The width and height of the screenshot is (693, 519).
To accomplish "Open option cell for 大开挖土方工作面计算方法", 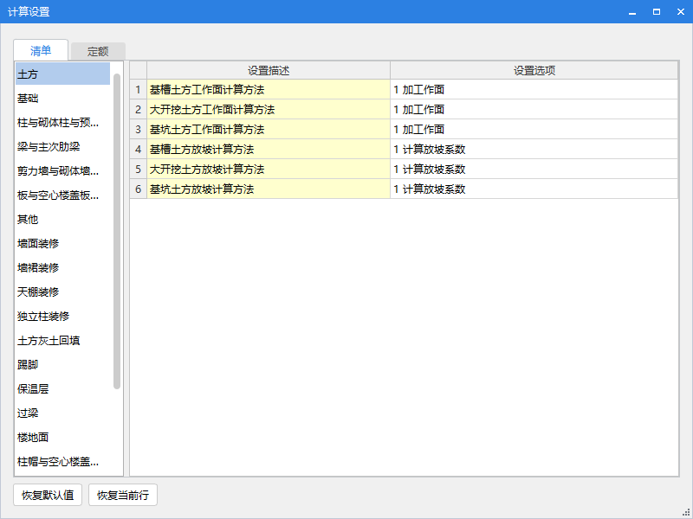I will click(x=534, y=110).
